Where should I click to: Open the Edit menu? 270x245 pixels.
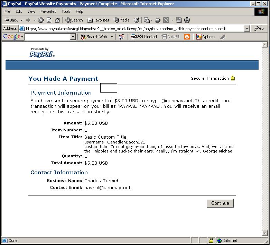(19, 11)
